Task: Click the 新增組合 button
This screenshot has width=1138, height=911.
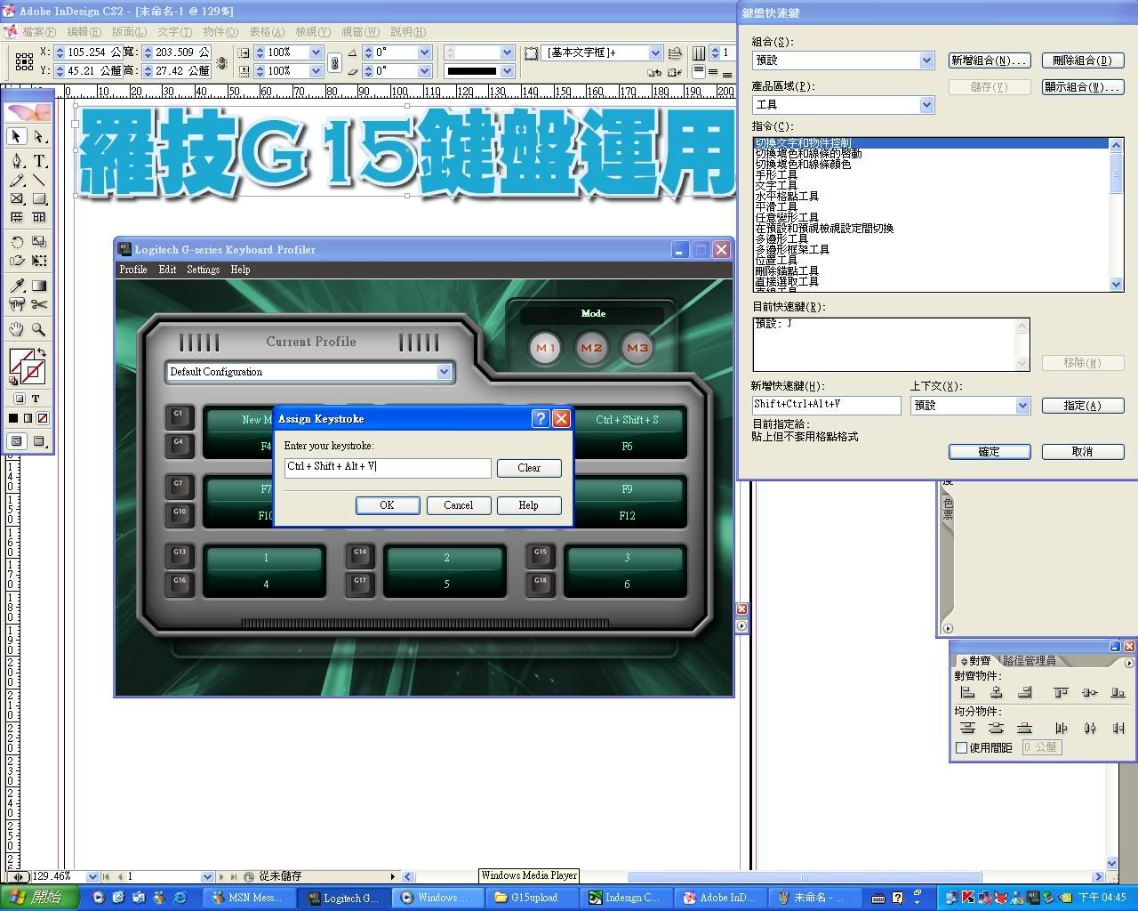Action: (x=990, y=60)
